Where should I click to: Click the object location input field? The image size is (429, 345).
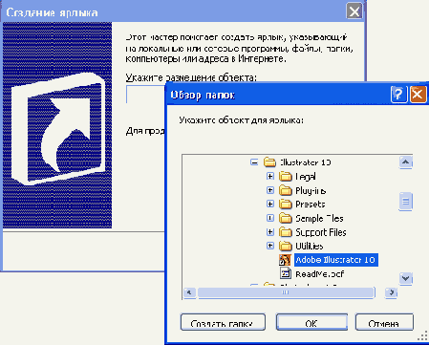point(146,94)
